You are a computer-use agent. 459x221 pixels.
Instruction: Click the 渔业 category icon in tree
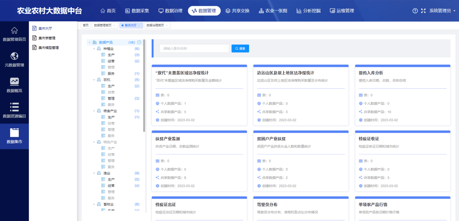click(x=99, y=173)
